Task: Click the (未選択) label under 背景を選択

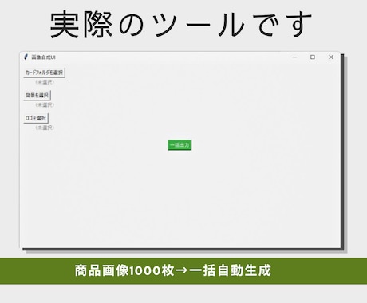Action: tap(45, 105)
